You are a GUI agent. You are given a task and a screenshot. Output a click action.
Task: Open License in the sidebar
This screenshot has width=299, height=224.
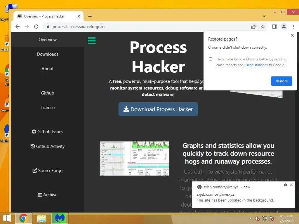tap(48, 108)
